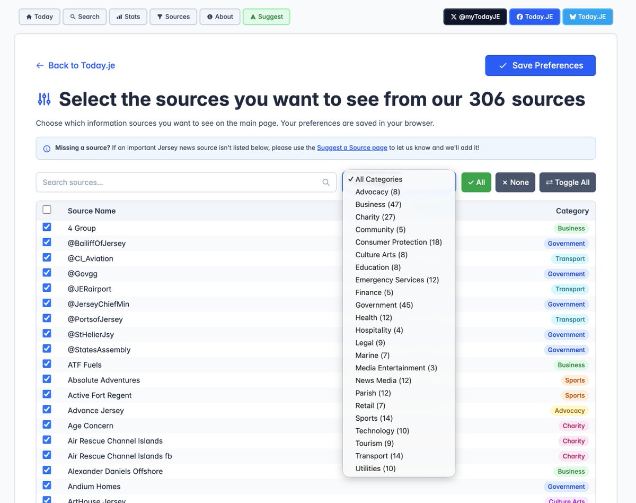Open the Today nav button
Screen dimensions: 636x503
[x=39, y=16]
